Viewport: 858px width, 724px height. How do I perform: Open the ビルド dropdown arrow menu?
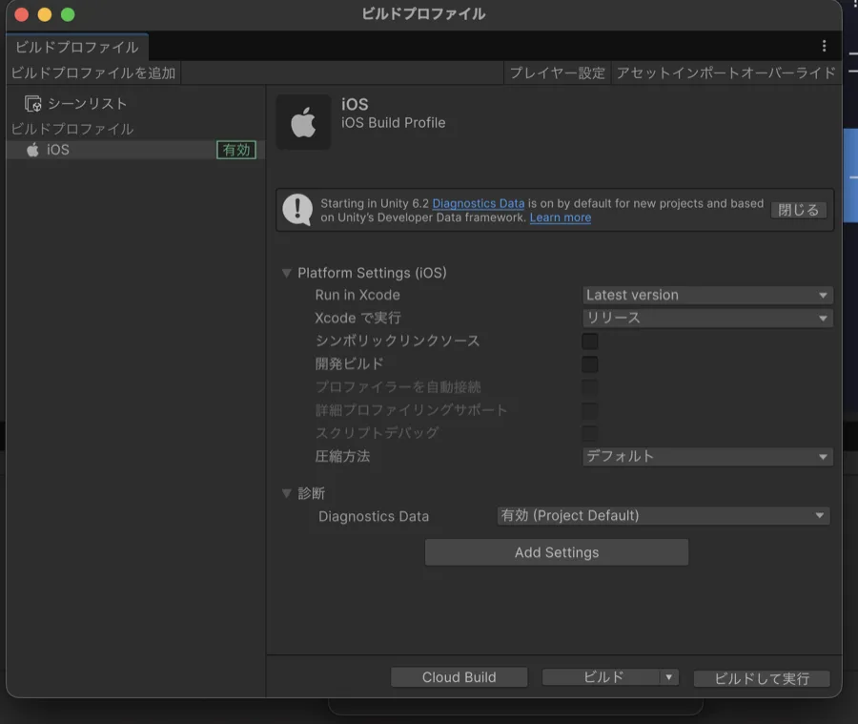click(668, 677)
